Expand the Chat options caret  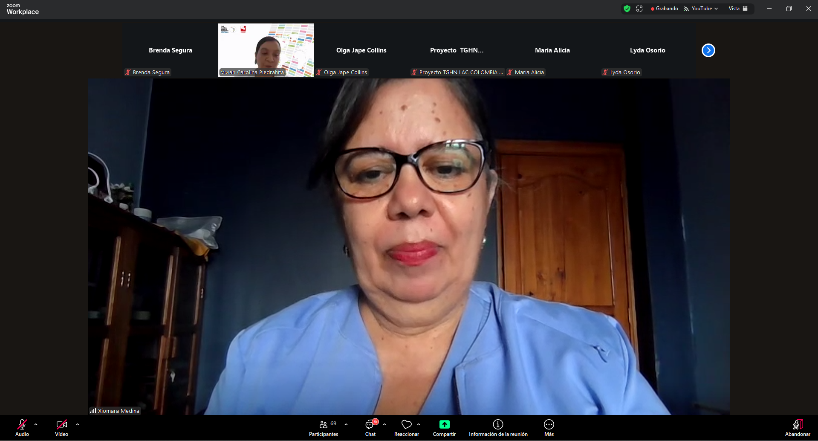384,425
